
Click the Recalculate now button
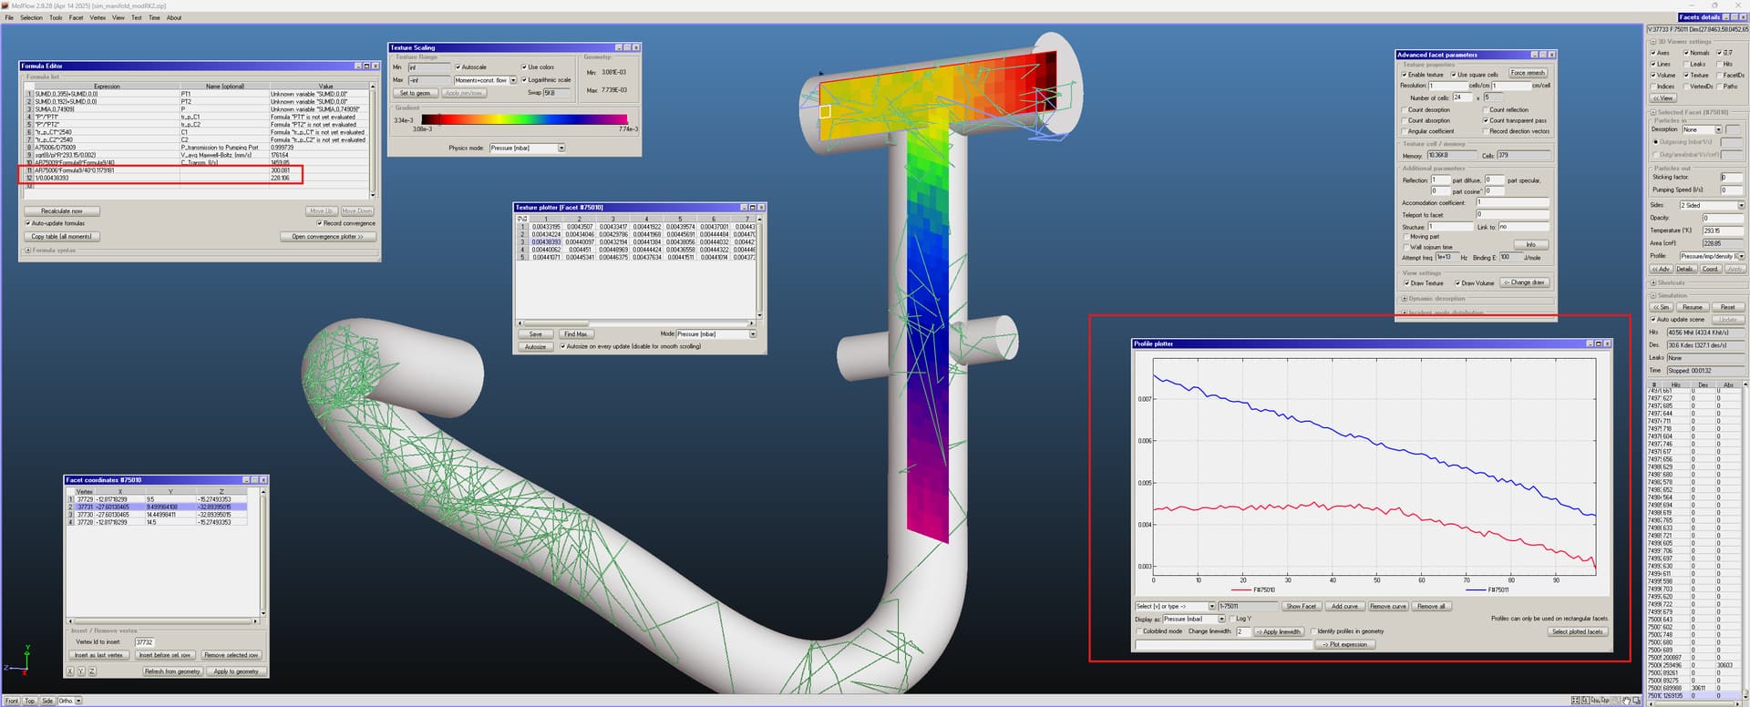[62, 211]
